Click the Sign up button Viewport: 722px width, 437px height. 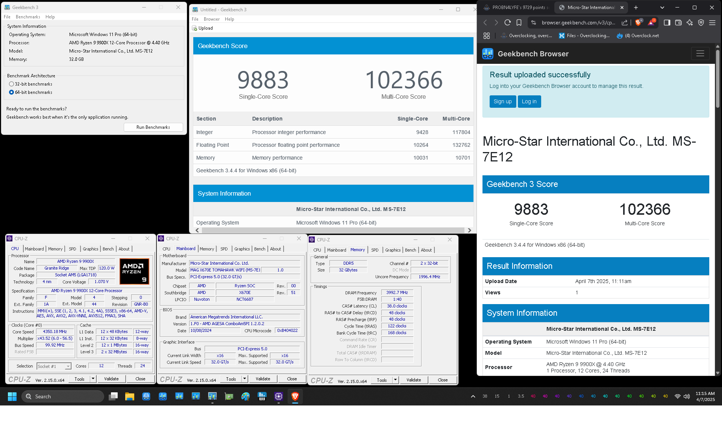(x=502, y=101)
